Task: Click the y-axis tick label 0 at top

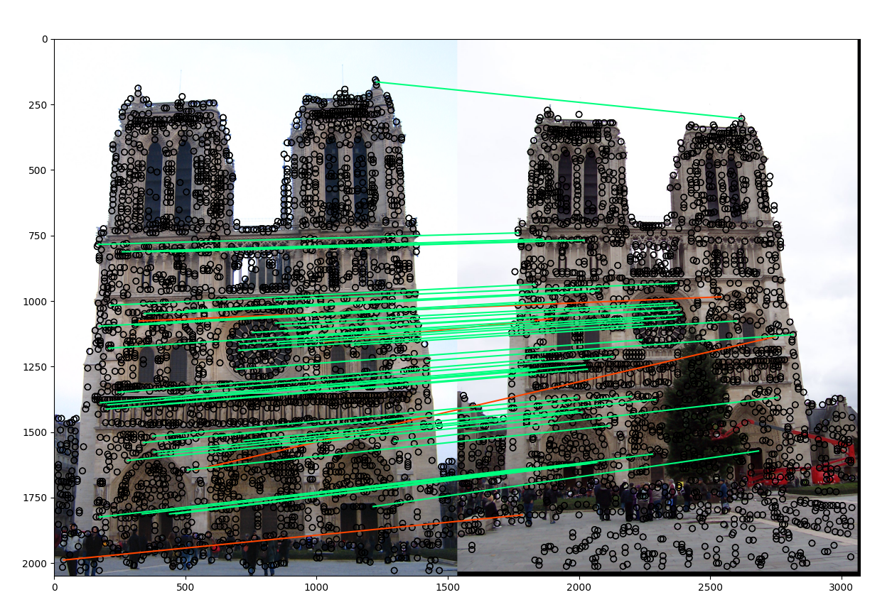Action: [45, 40]
